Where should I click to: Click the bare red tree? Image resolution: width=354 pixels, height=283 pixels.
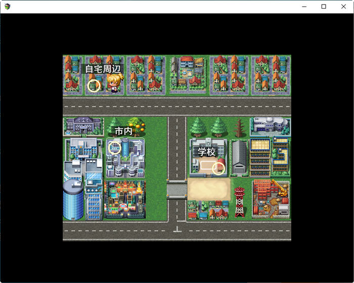pos(239,128)
